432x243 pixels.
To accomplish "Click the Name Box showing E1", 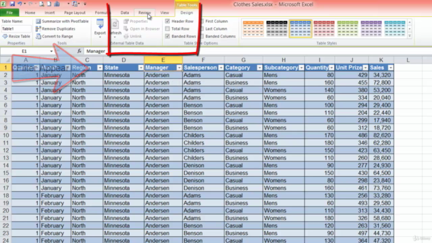I will click(x=24, y=51).
